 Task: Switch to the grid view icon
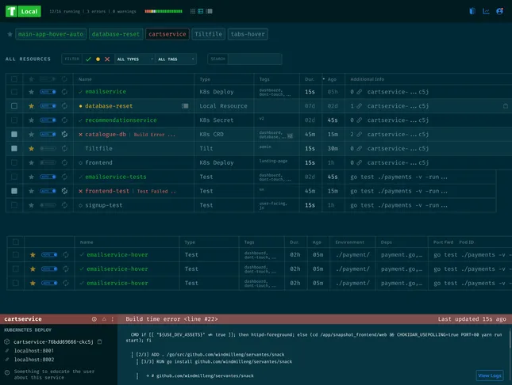pos(193,11)
